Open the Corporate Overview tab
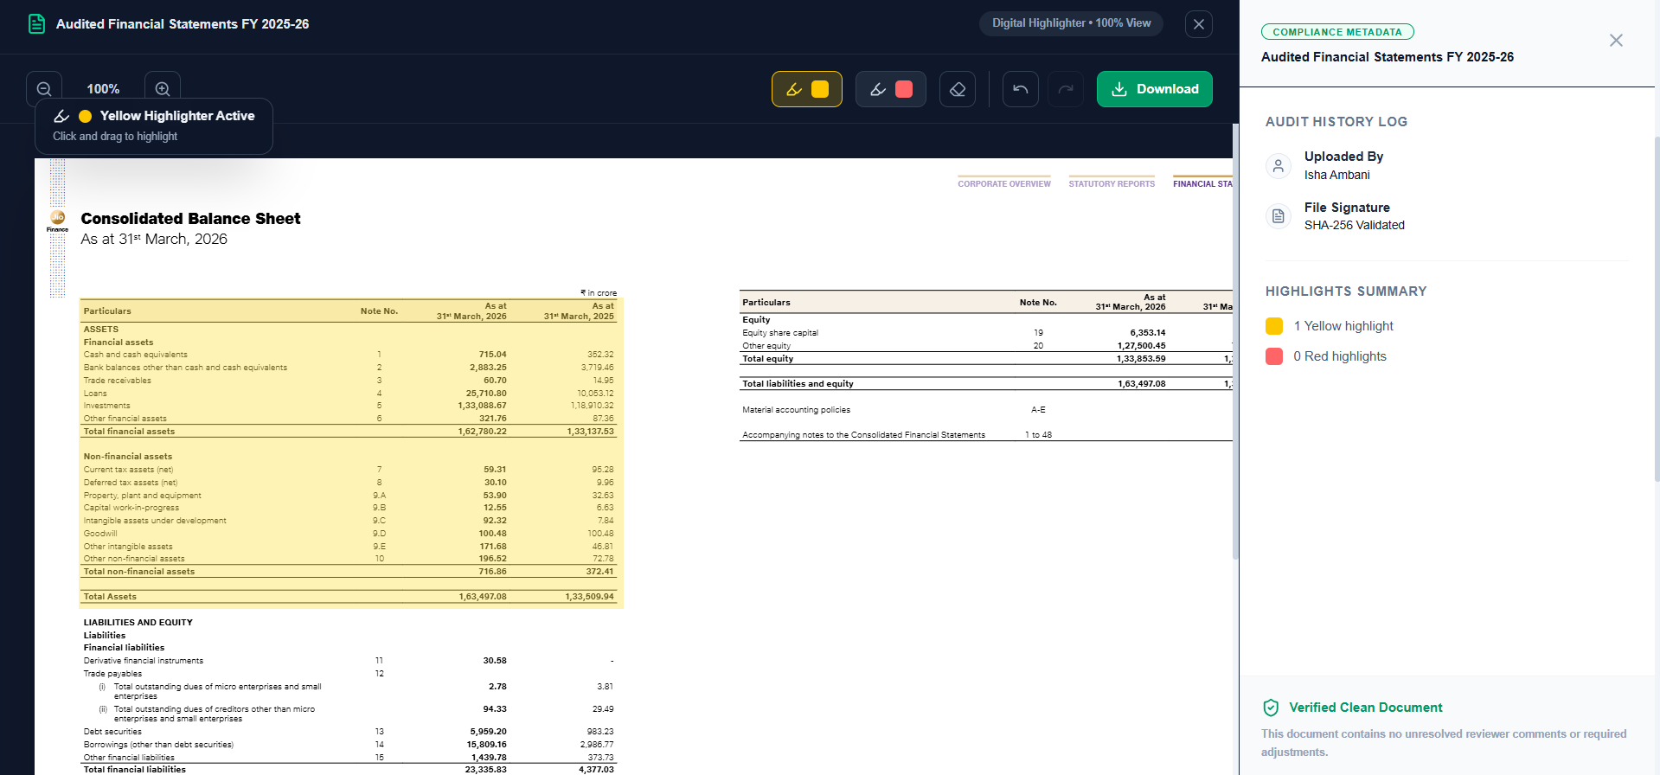Image resolution: width=1660 pixels, height=775 pixels. (1004, 183)
